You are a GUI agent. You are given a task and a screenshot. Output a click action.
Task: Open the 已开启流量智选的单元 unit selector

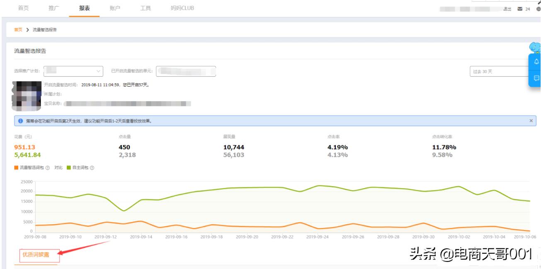click(x=186, y=71)
